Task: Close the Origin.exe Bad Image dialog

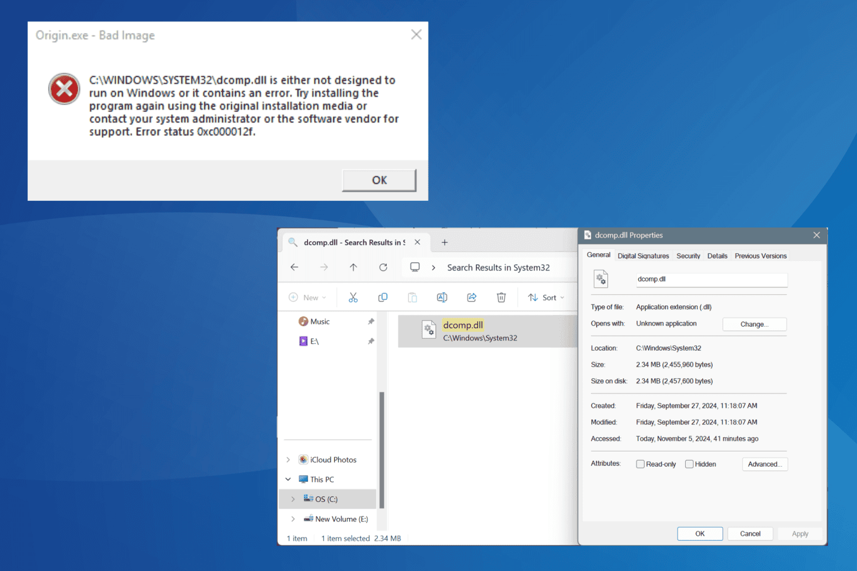Action: [x=416, y=35]
